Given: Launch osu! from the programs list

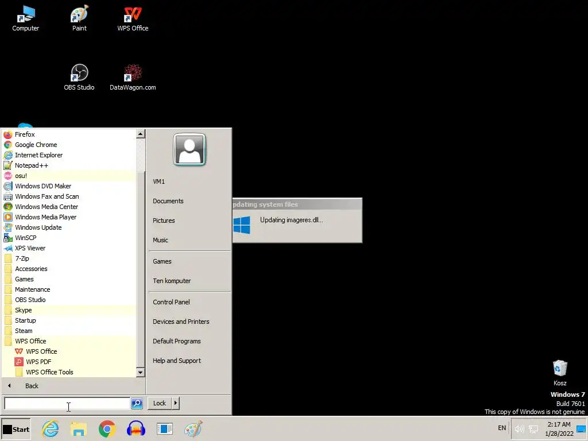Looking at the screenshot, I should (x=21, y=176).
